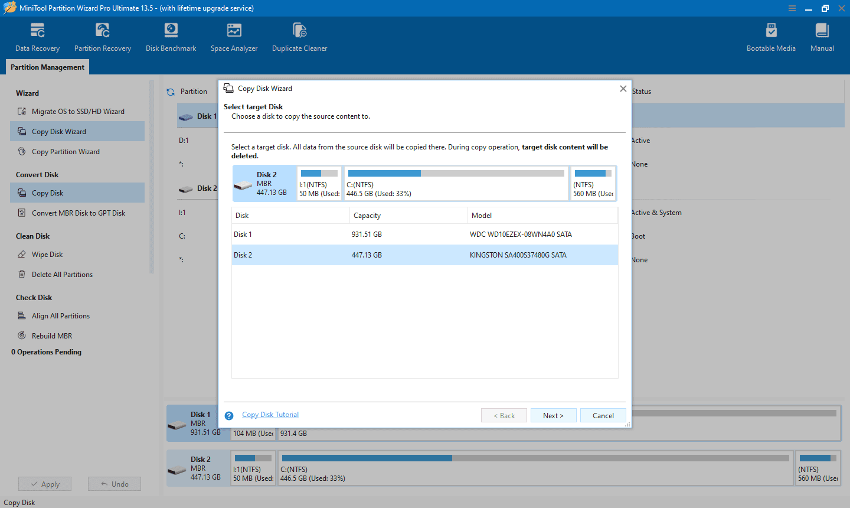Open the Data Recovery tool
850x508 pixels.
pyautogui.click(x=37, y=37)
